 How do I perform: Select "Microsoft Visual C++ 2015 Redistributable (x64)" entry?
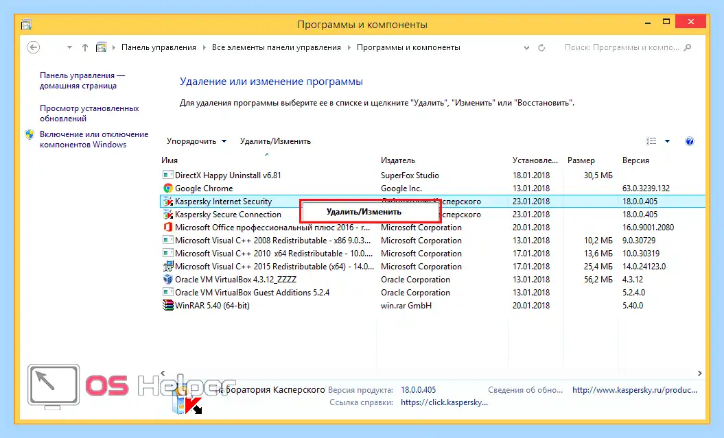(275, 267)
